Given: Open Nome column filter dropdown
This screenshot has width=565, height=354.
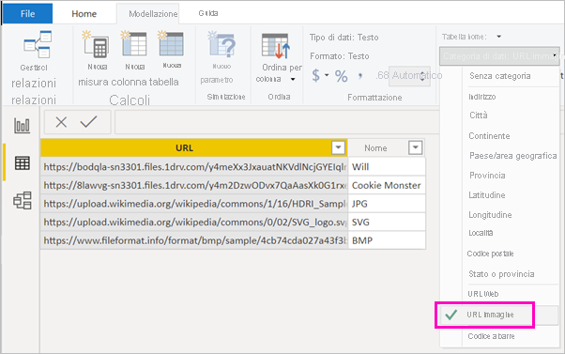Looking at the screenshot, I should click(415, 147).
